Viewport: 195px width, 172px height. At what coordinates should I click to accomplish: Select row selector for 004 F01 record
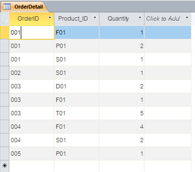[5, 126]
